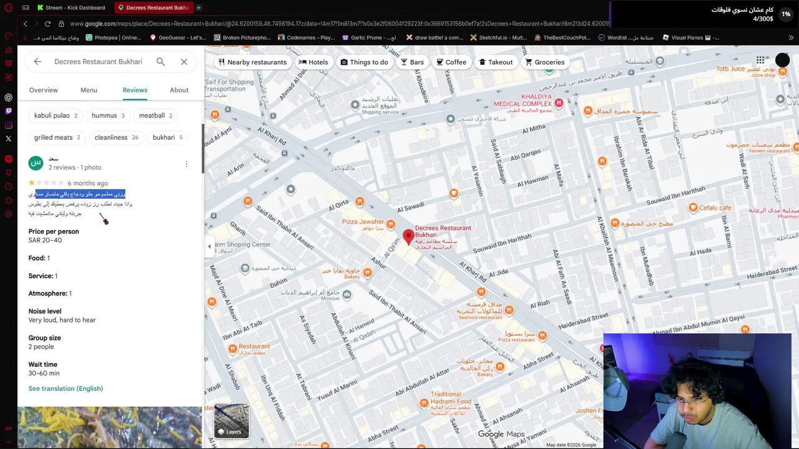Open Instagram in the Opera sidebar

point(8,125)
